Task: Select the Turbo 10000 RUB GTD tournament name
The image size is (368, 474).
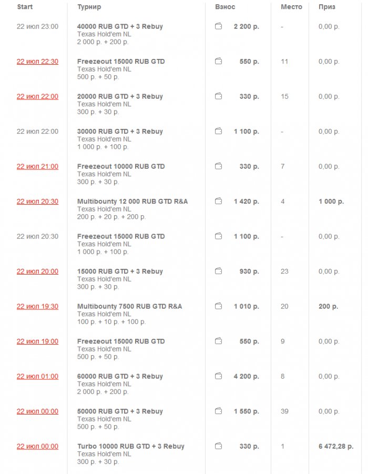Action: [131, 447]
